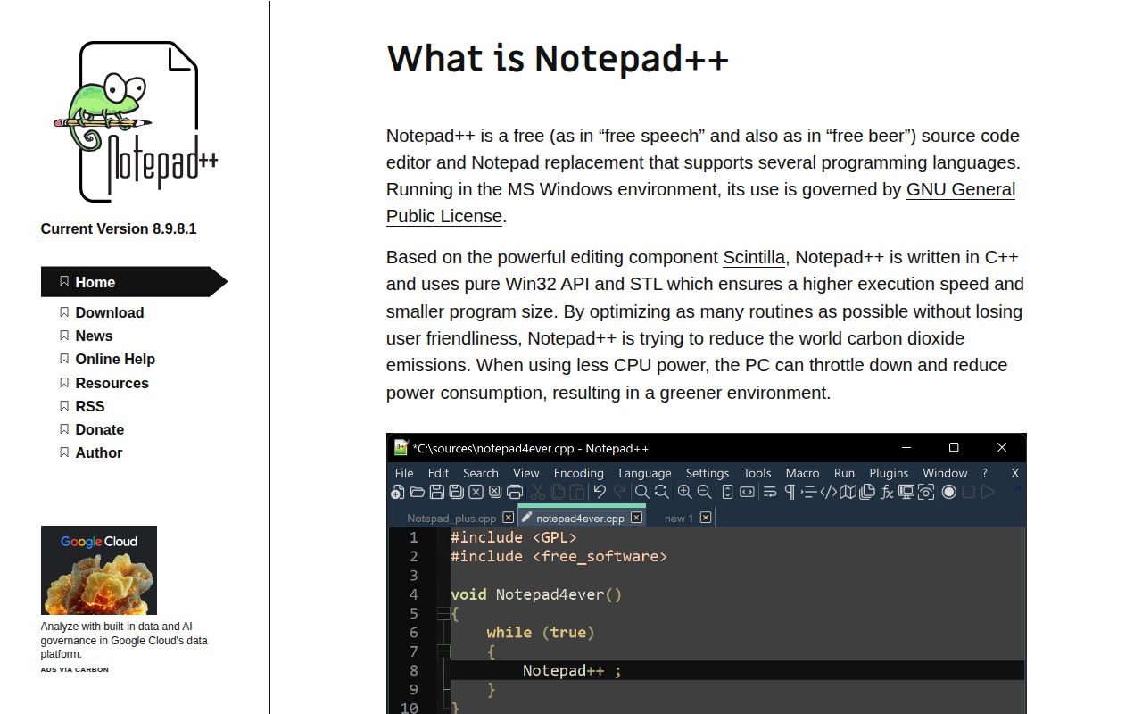Close the Notepad_plus.cpp tab
Viewport: 1142px width, 714px height.
(509, 518)
